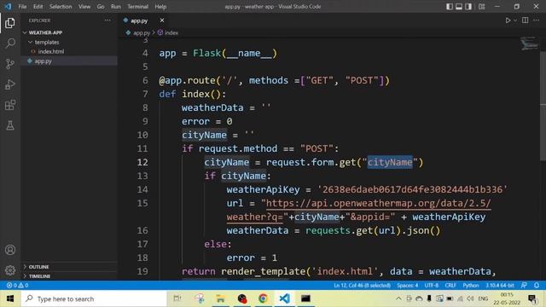The image size is (546, 307).
Task: Click the errors and warnings status indicator
Action: click(x=17, y=286)
